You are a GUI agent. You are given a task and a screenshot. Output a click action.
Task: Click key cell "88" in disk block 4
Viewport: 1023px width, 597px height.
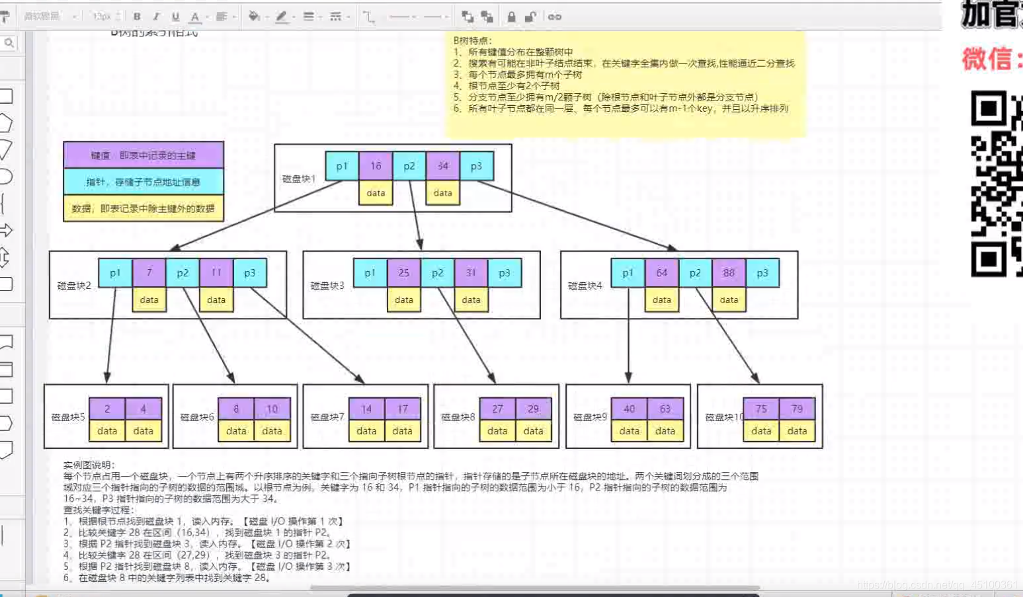coord(729,272)
